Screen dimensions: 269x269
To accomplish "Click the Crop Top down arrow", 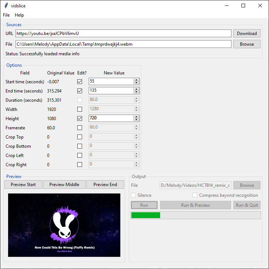I will [x=136, y=138].
